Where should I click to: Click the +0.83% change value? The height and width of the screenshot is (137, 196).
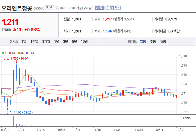point(32,30)
